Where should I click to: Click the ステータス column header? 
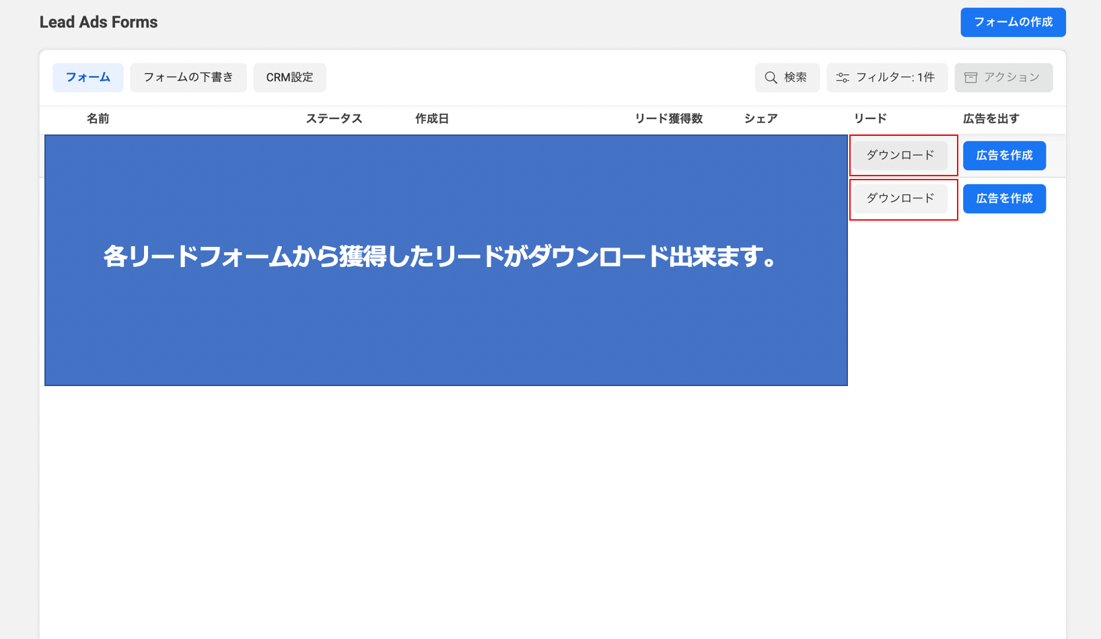coord(334,119)
